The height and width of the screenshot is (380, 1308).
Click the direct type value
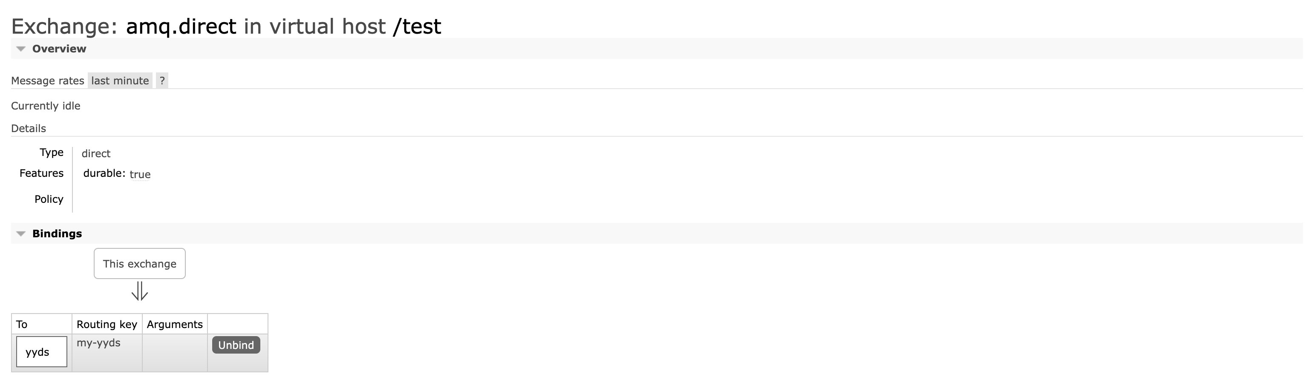pos(96,153)
